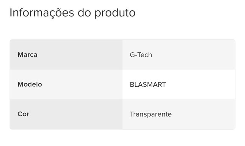Click the word "do" in the heading
Screen dimensions: 245x146
pyautogui.click(x=84, y=13)
